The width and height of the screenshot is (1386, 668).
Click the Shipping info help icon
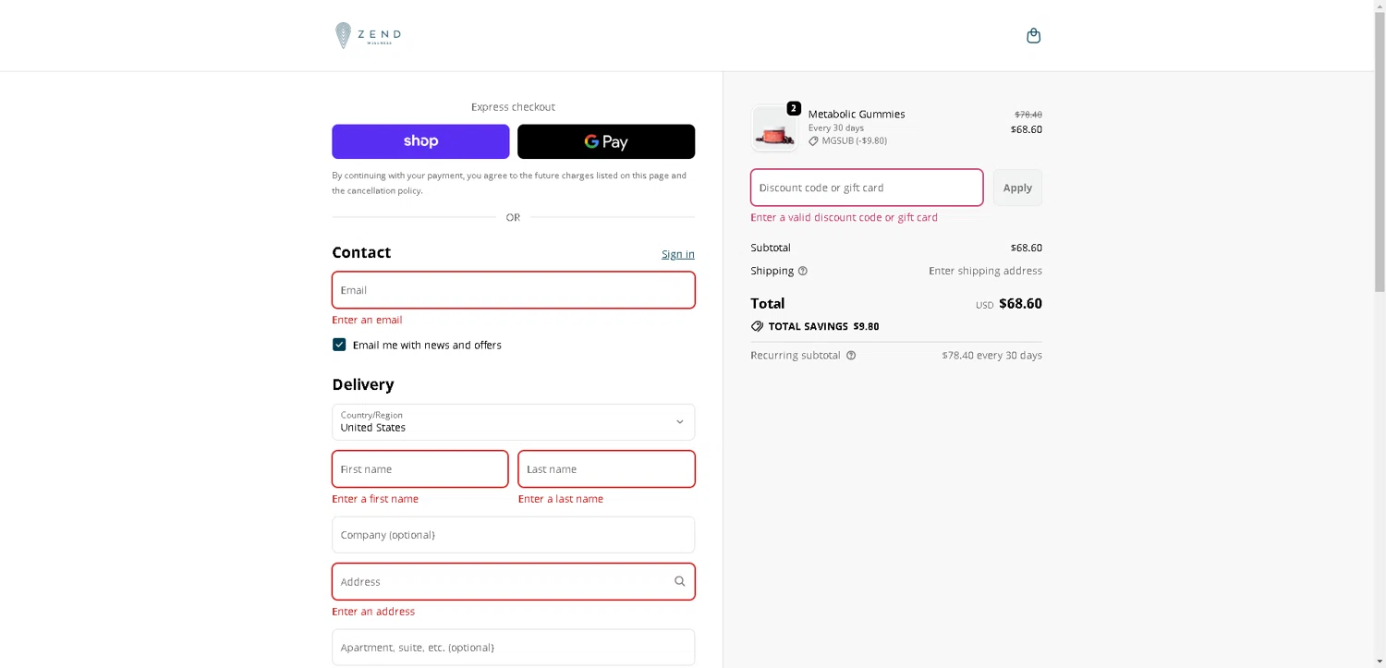(802, 271)
